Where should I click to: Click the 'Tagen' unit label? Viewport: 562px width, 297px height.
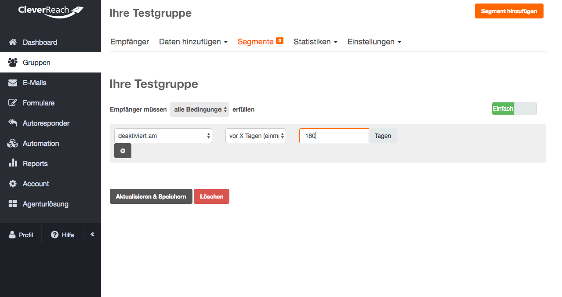[383, 136]
